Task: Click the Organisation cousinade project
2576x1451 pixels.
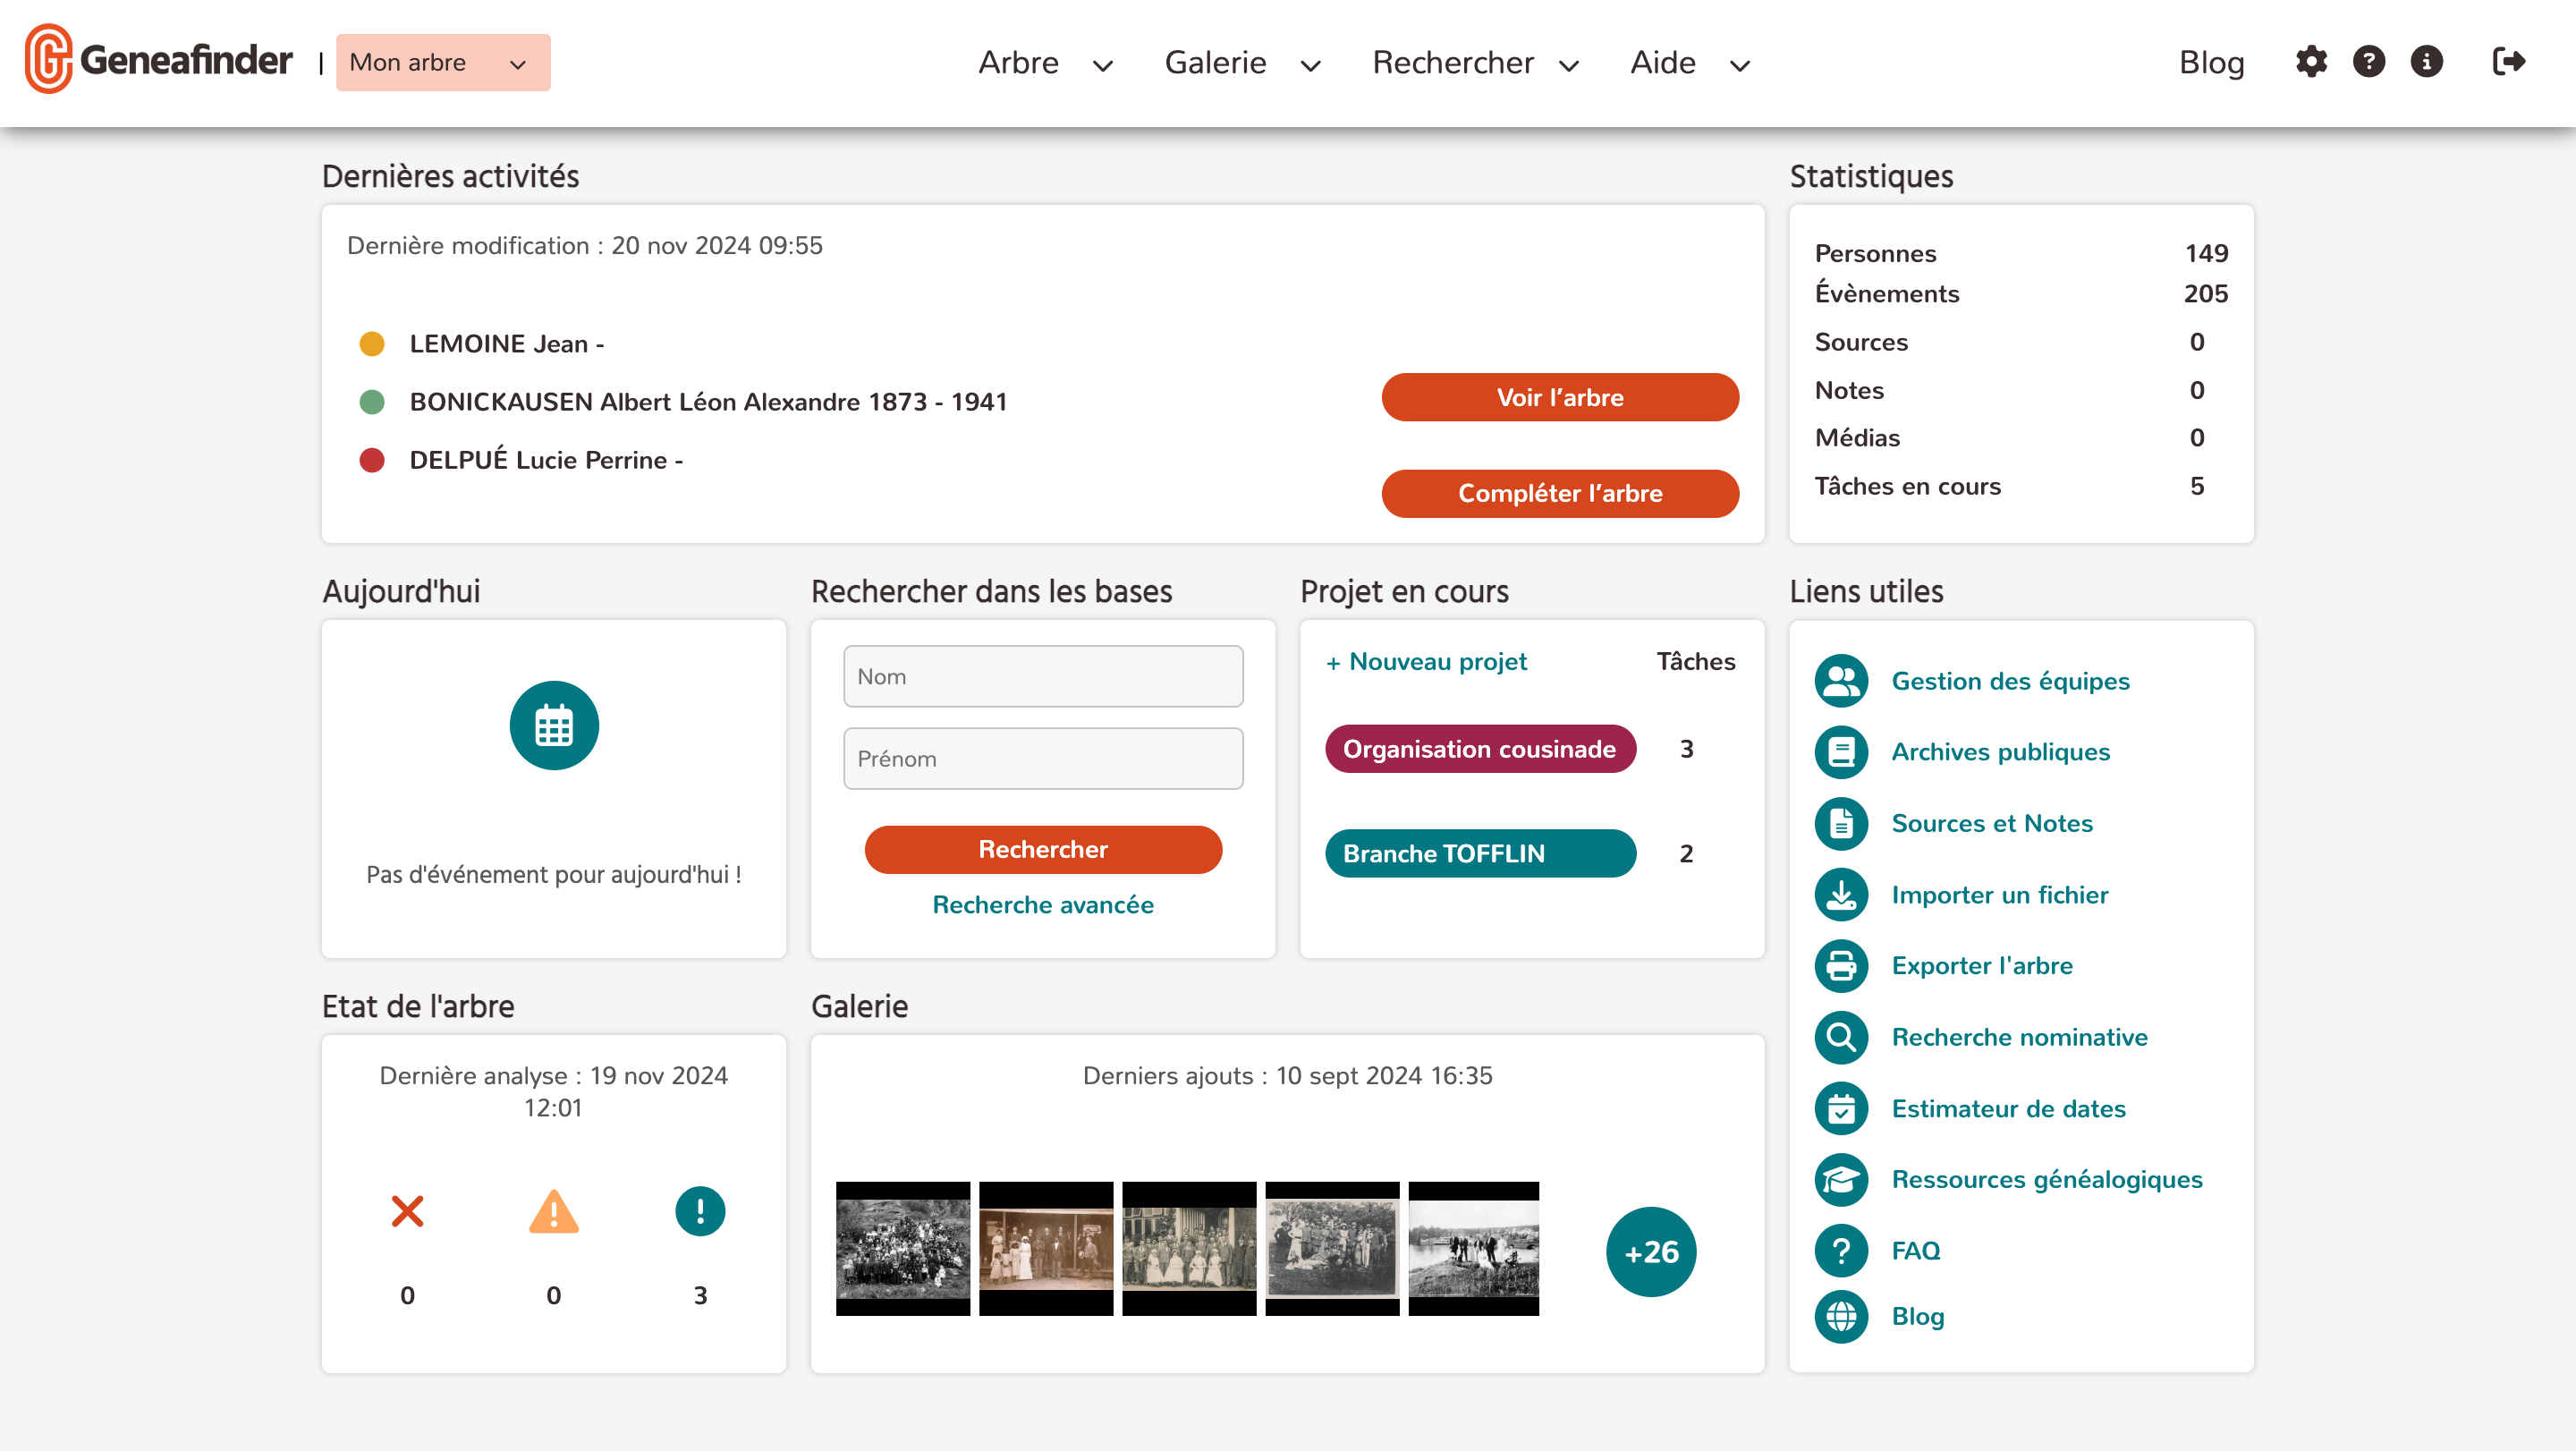Action: point(1478,749)
